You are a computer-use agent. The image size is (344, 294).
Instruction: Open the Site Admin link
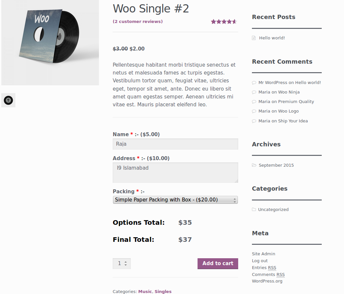[263, 254]
